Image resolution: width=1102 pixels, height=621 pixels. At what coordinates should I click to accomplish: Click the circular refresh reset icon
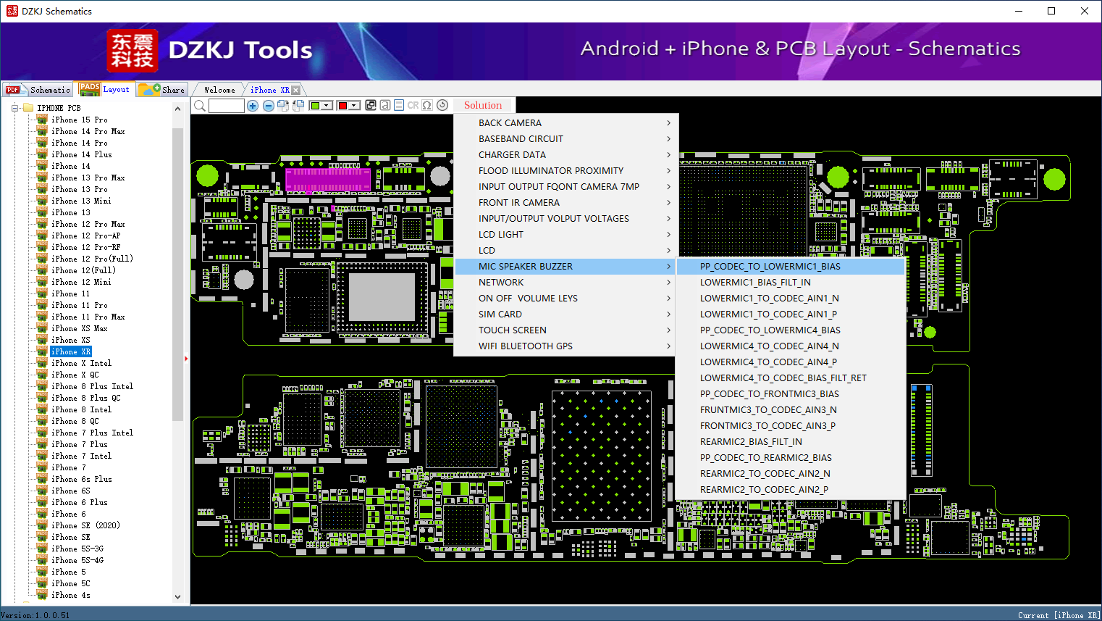click(442, 105)
